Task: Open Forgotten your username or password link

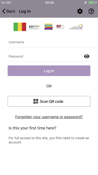Action: (x=49, y=117)
